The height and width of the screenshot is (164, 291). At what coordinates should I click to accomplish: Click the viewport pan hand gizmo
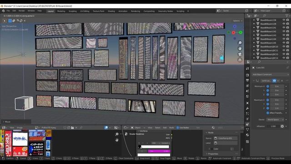click(x=240, y=49)
